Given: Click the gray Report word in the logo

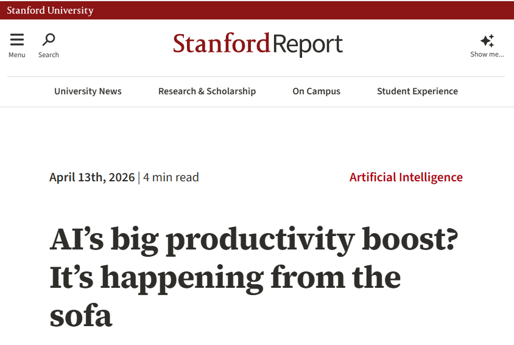Looking at the screenshot, I should pyautogui.click(x=308, y=44).
